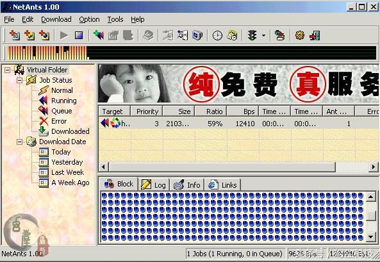Select the Today date folder
This screenshot has width=380, height=262.
pos(61,152)
